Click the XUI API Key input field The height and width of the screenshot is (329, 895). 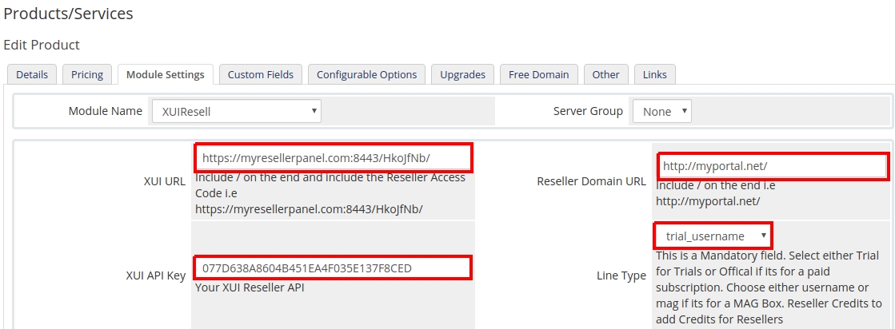tap(333, 268)
